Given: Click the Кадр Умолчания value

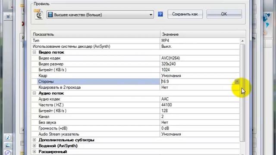Looking at the screenshot, I should [171, 76].
